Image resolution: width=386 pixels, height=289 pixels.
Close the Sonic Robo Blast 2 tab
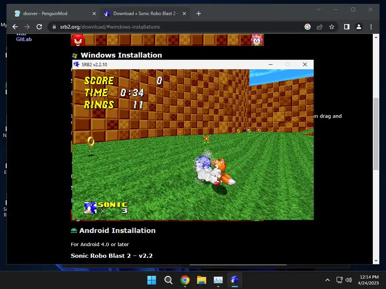tap(184, 14)
